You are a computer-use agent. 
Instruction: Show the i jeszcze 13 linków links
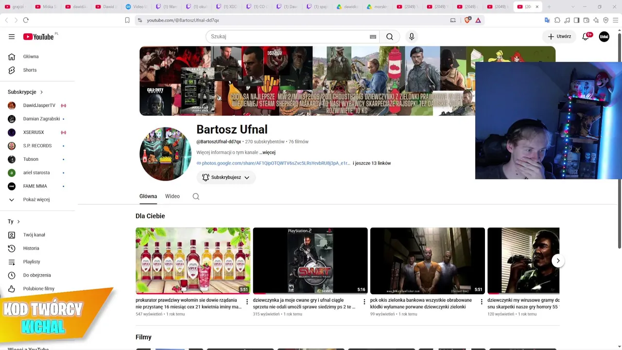(372, 163)
